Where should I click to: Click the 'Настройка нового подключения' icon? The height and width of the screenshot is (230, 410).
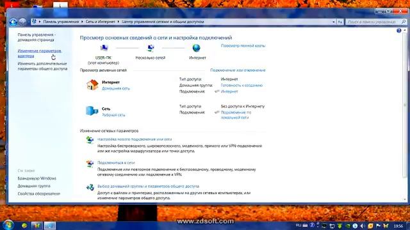point(90,140)
